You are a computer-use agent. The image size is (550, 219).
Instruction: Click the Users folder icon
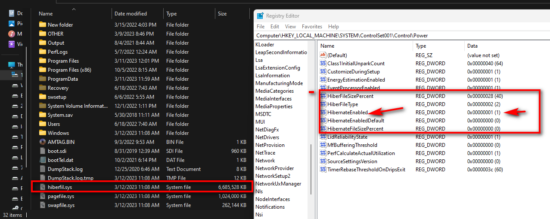[x=42, y=124]
